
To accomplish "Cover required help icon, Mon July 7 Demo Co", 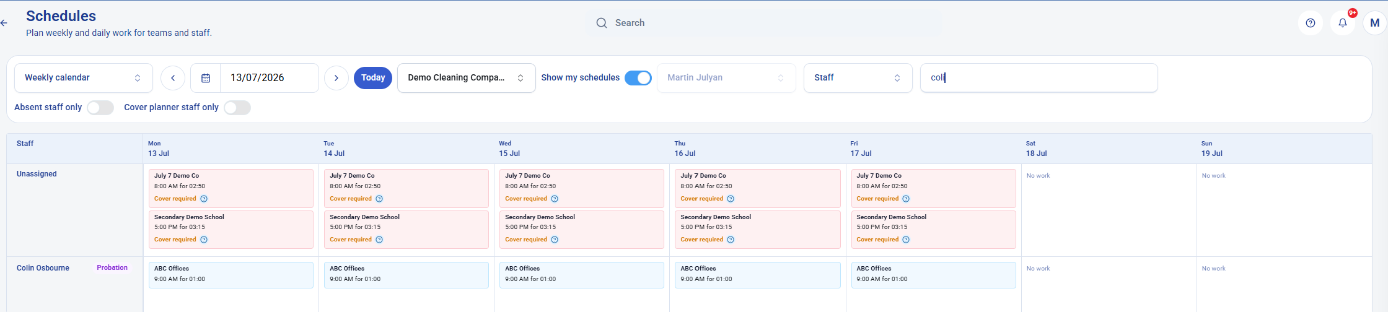I will coord(204,199).
